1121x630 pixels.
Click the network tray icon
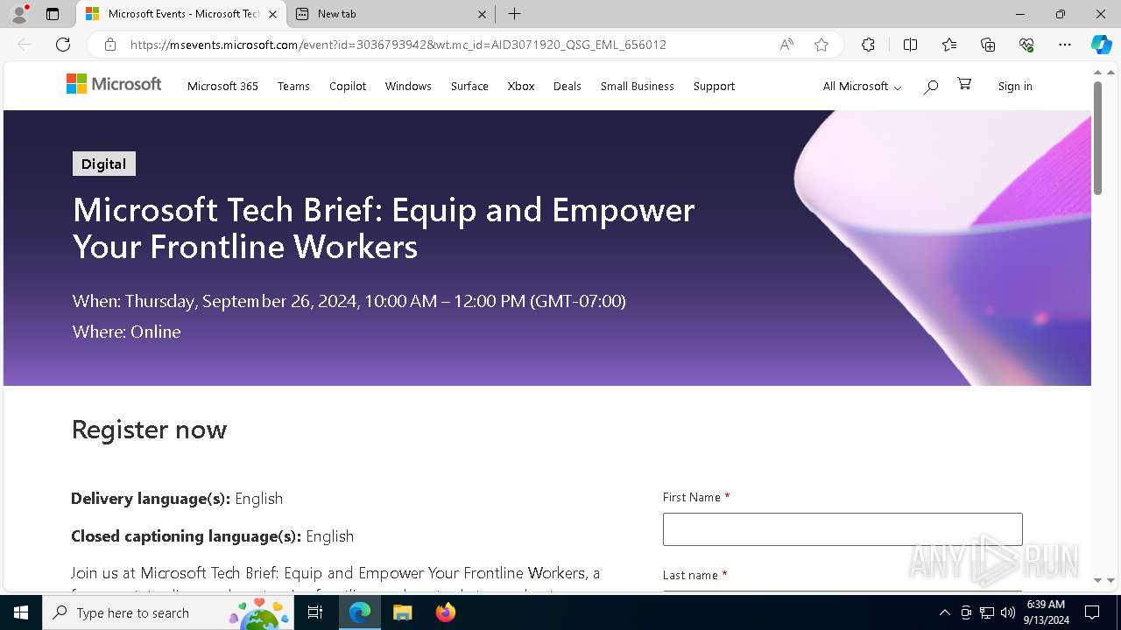tap(987, 612)
